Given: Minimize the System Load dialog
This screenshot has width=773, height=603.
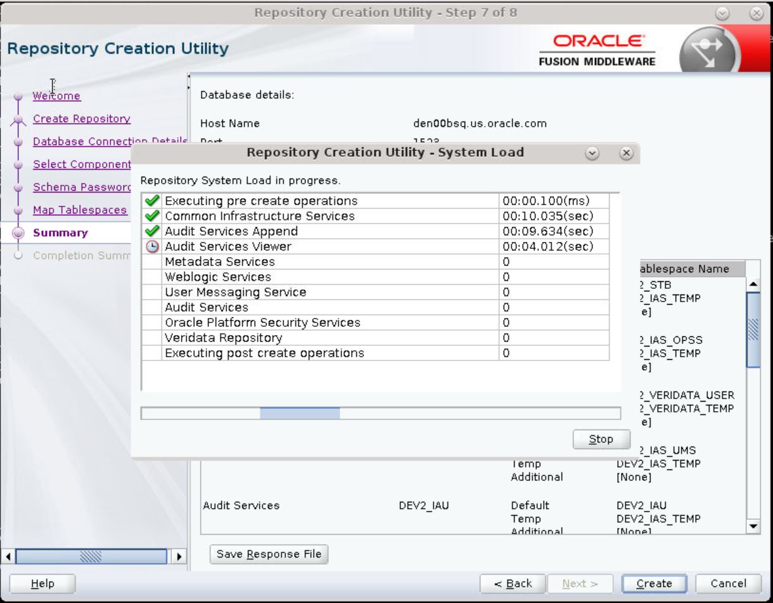Looking at the screenshot, I should [592, 153].
